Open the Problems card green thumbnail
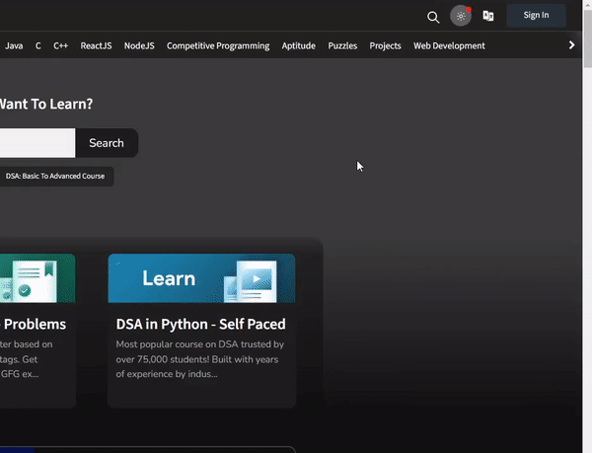Viewport: 592px width, 453px height. click(x=37, y=278)
